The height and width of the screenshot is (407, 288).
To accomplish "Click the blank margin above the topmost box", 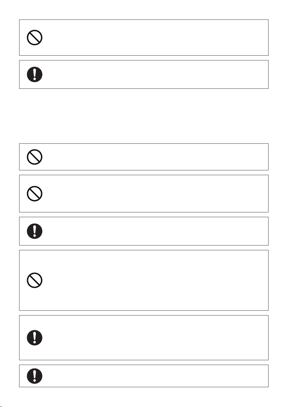I will point(143,10).
